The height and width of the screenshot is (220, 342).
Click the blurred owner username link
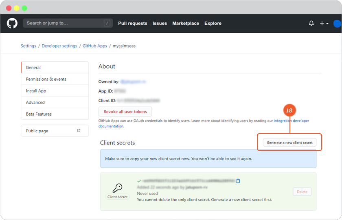click(x=133, y=82)
